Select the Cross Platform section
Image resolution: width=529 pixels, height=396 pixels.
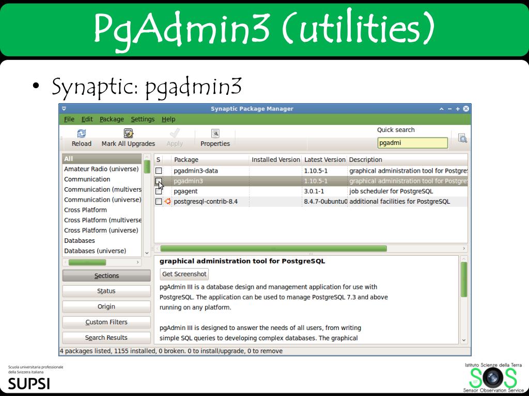102,210
